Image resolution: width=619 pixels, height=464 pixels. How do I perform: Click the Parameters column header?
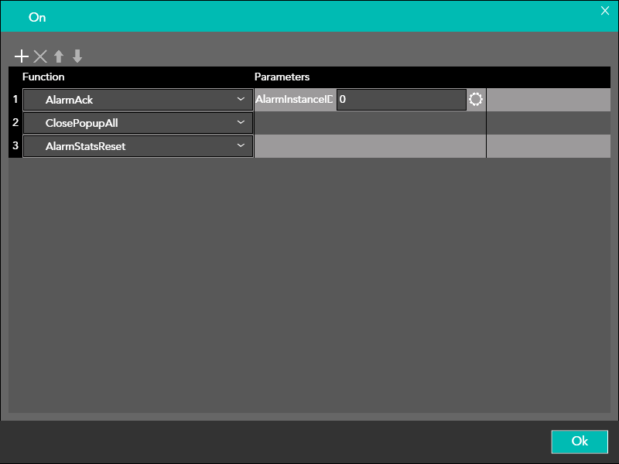tap(282, 77)
